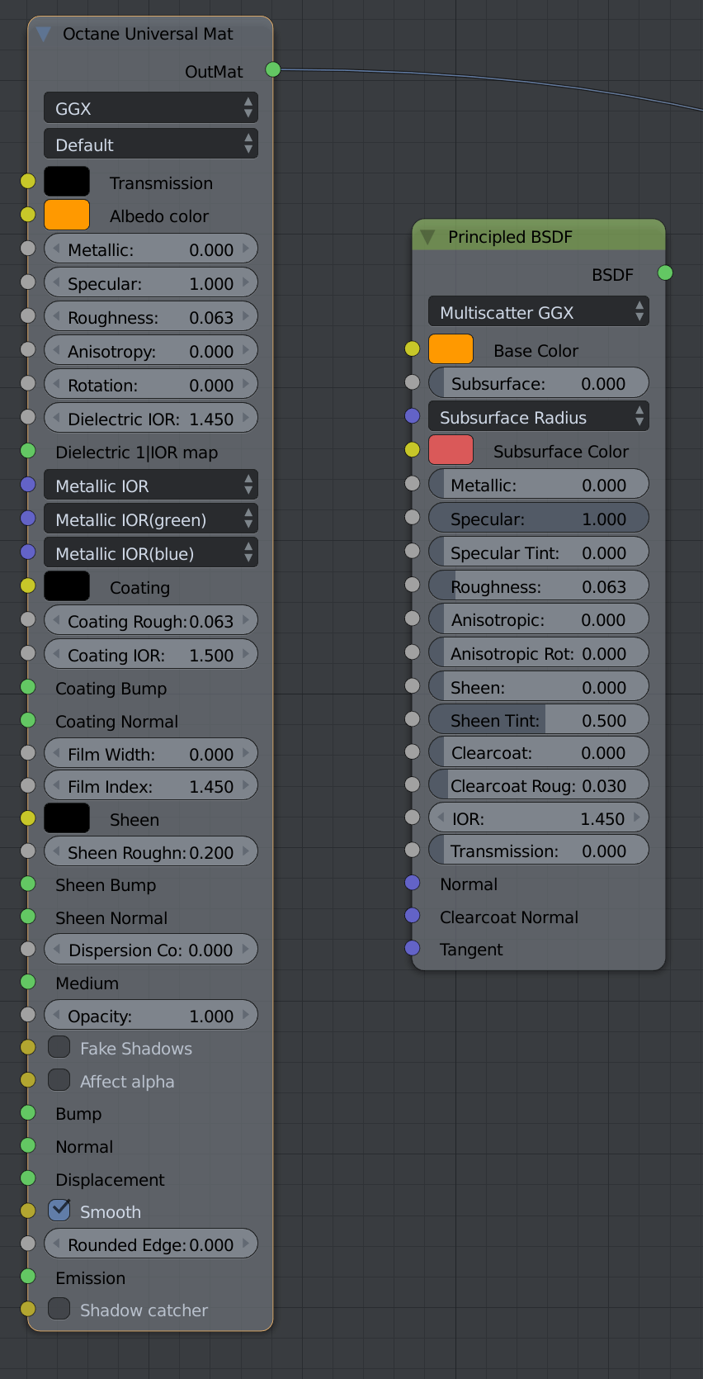Open the Multiscatter GGX distribution dropdown
The height and width of the screenshot is (1379, 703).
tap(538, 312)
